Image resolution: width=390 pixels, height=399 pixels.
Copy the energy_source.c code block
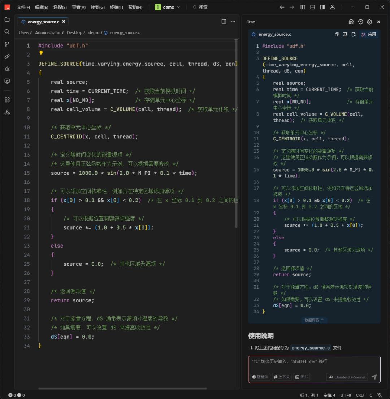[337, 35]
